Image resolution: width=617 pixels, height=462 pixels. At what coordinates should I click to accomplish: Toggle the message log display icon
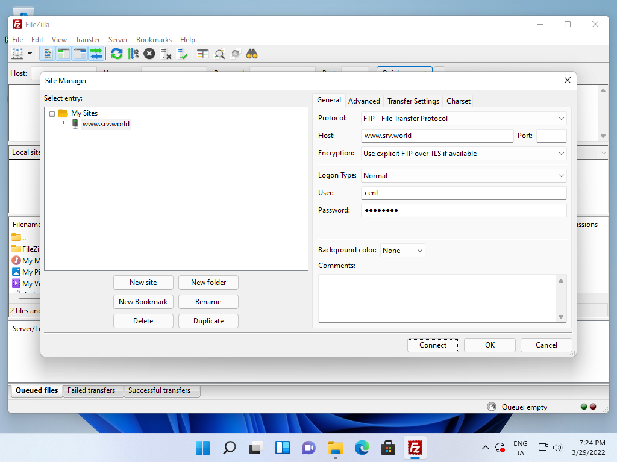pos(47,54)
